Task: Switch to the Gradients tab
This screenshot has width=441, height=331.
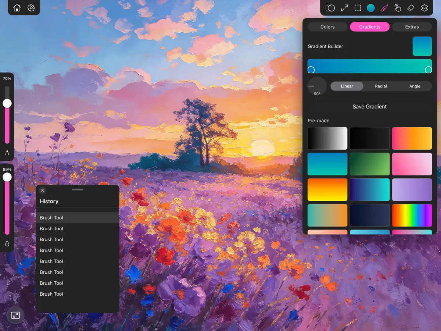Action: [370, 27]
